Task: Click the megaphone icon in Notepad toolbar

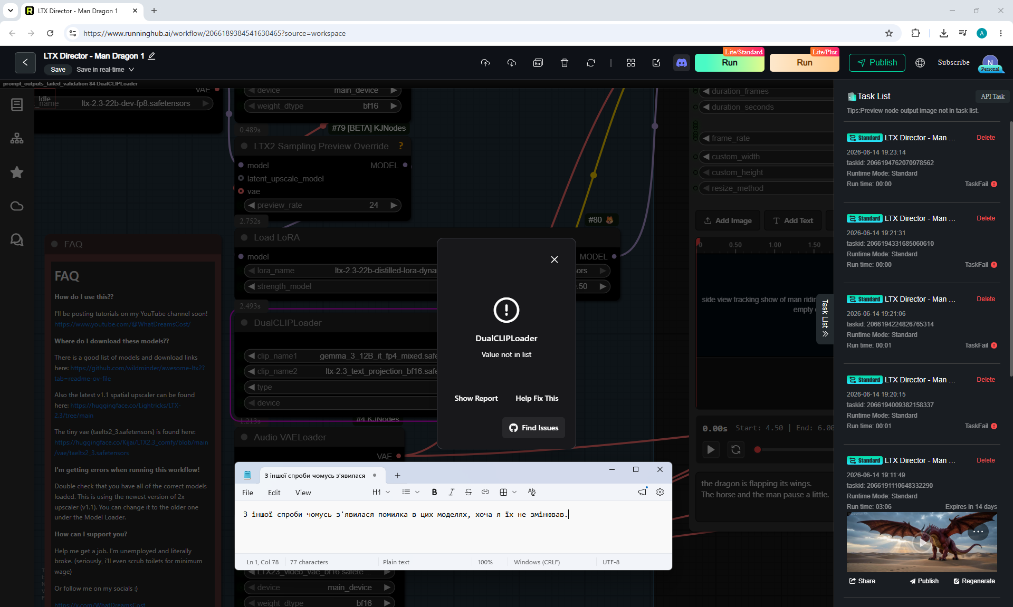Action: [642, 492]
